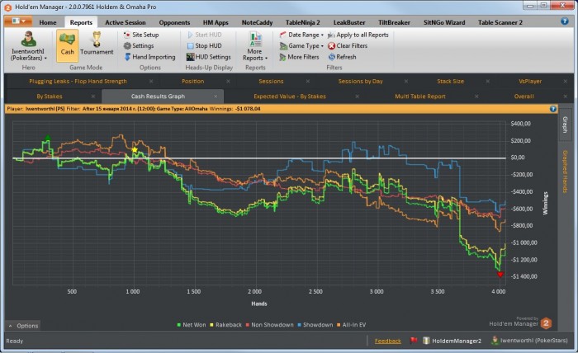Open Table Scanner 2 tab
578x353 pixels.
[500, 22]
